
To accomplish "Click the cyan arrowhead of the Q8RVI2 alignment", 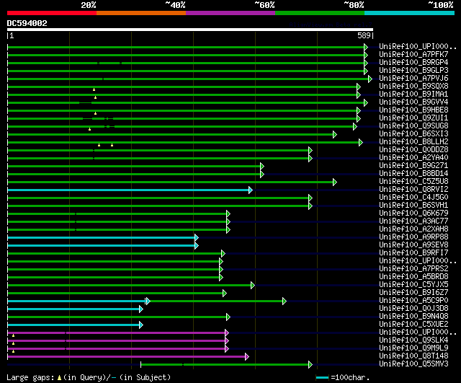I will point(251,190).
